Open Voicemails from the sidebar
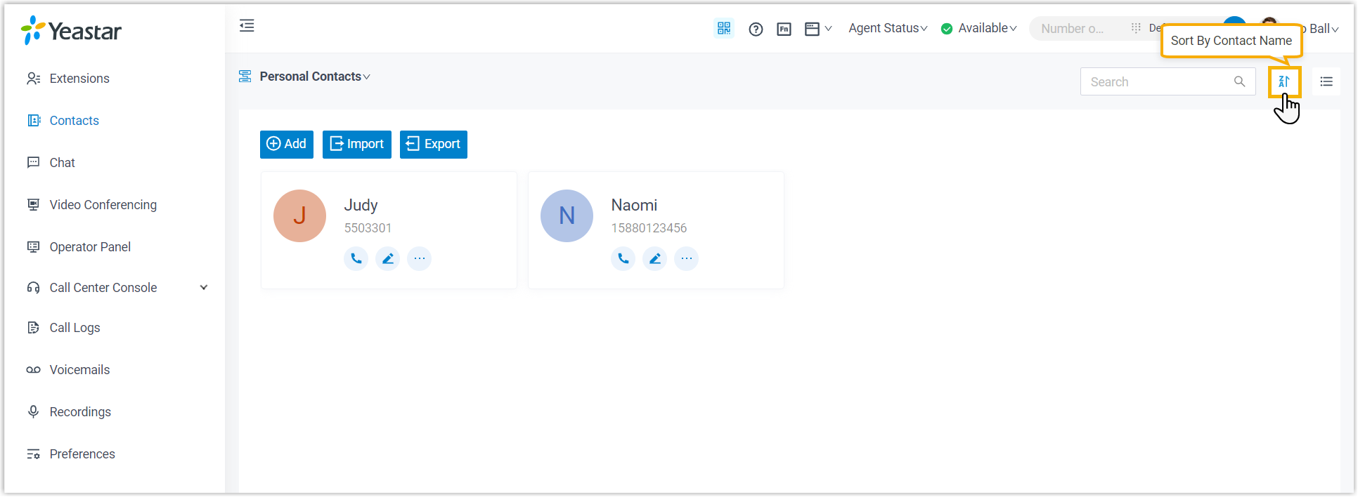The width and height of the screenshot is (1358, 497). [x=79, y=370]
